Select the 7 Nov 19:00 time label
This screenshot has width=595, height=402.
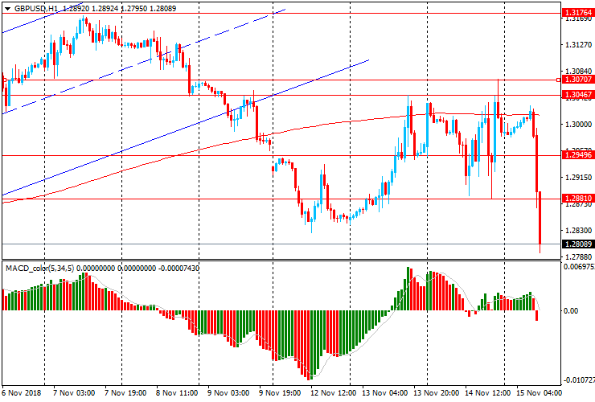[128, 393]
